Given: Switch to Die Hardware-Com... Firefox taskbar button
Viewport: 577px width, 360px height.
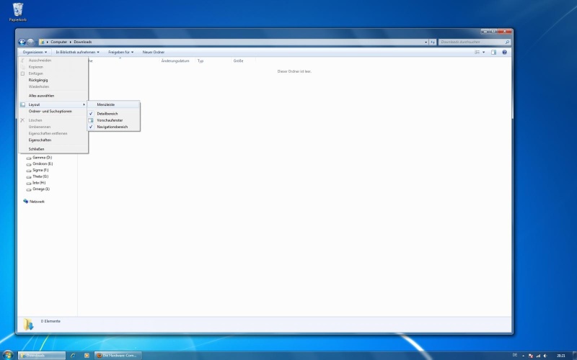Looking at the screenshot, I should [118, 356].
